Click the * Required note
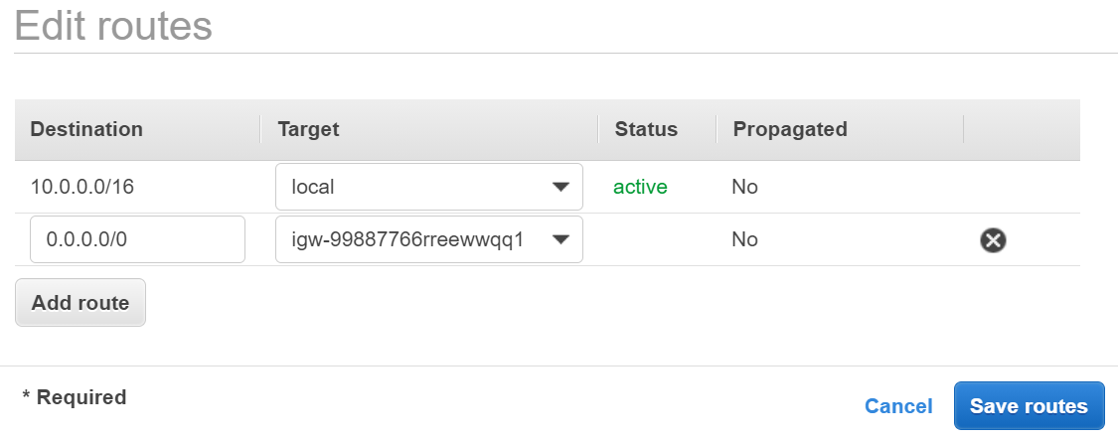This screenshot has width=1118, height=439. (75, 397)
